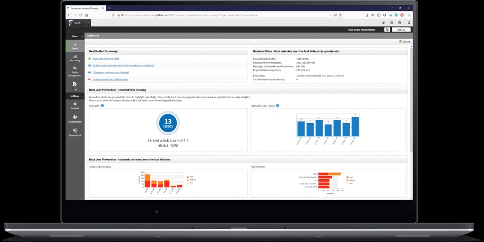Open 'Your subscription is valid' link
Viewport: 484px width, 242px height.
(105, 58)
